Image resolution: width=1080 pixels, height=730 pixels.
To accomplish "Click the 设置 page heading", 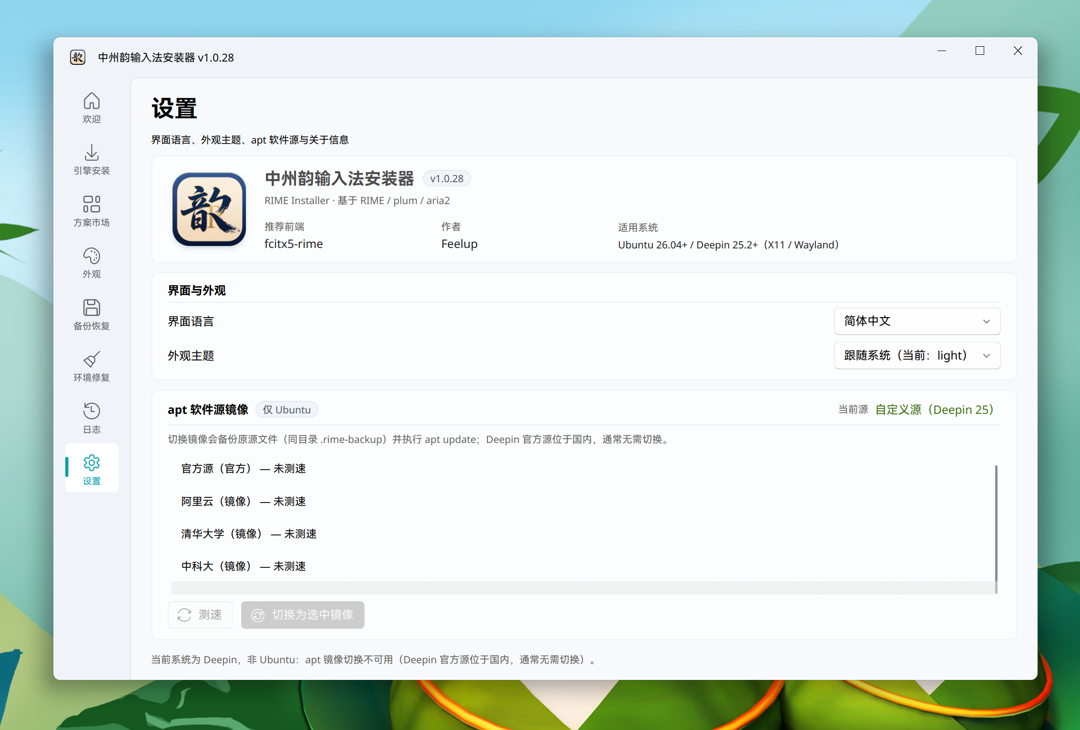I will pos(174,108).
